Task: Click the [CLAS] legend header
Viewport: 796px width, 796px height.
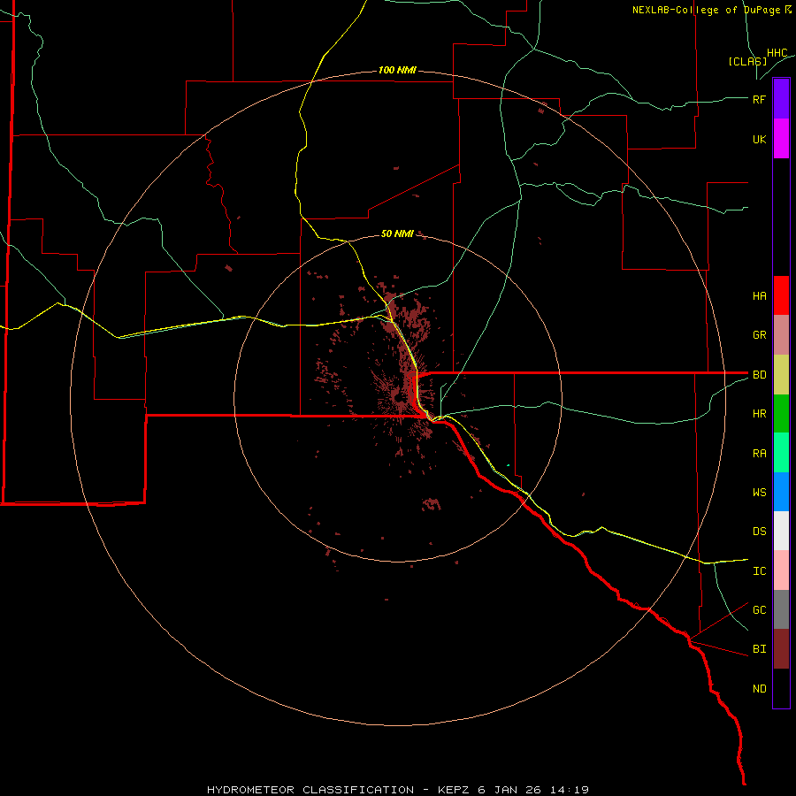Action: pos(747,61)
